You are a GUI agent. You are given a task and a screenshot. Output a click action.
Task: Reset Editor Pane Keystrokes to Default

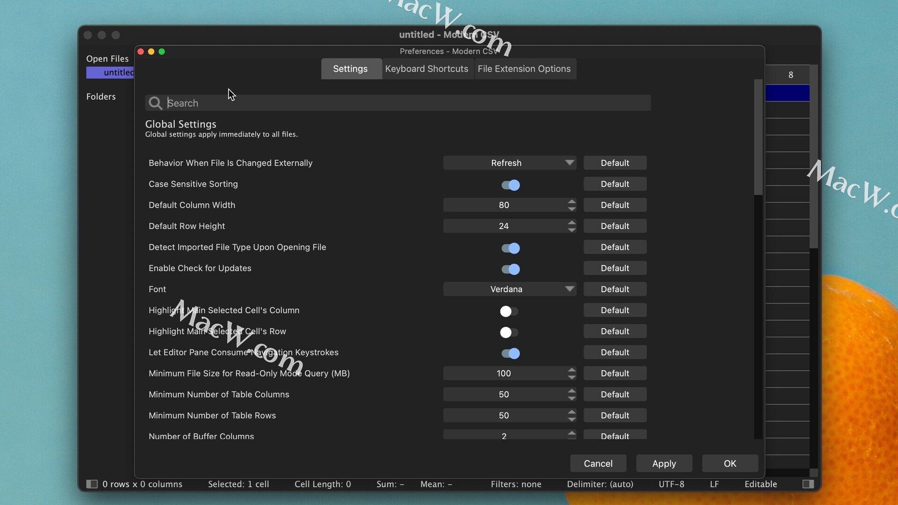pyautogui.click(x=615, y=352)
